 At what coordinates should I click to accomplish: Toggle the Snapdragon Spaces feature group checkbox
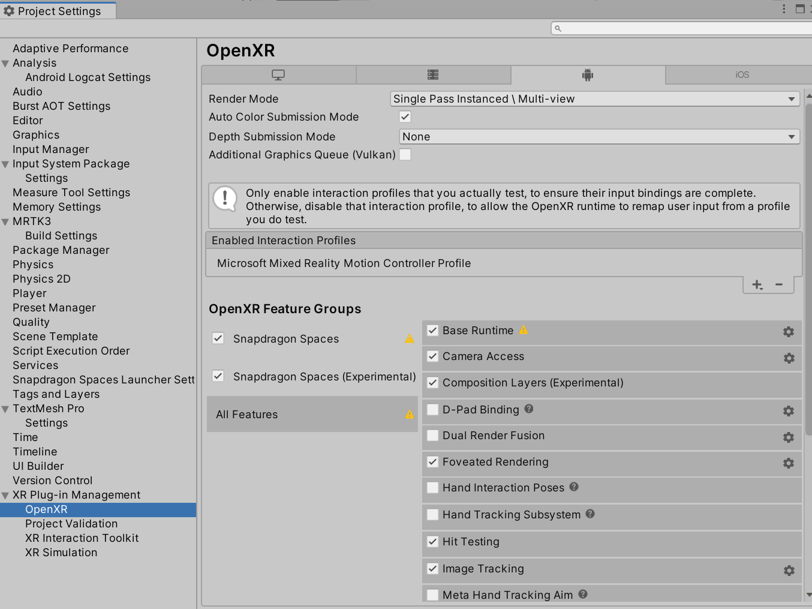(218, 338)
